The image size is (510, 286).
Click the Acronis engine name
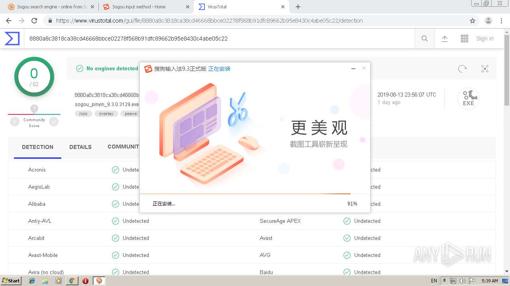coord(37,170)
